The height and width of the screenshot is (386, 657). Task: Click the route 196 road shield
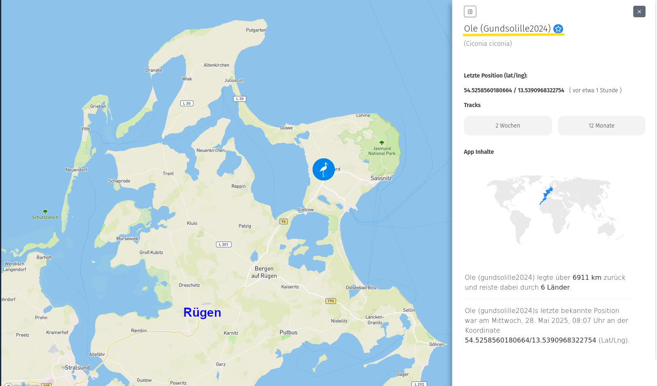coord(330,301)
